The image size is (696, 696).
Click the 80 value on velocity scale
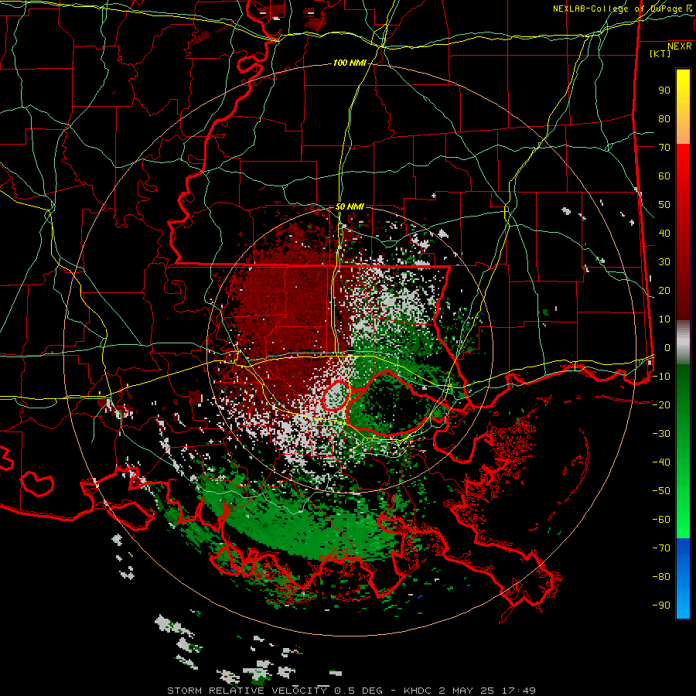point(664,119)
